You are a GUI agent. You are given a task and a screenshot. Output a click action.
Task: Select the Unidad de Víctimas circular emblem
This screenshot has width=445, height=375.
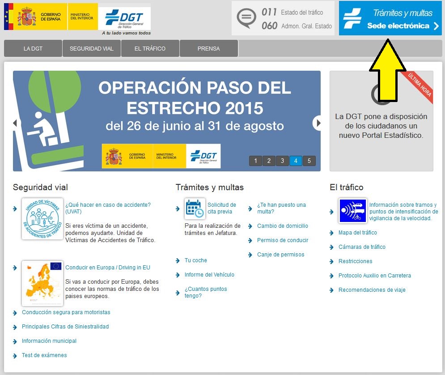point(42,218)
